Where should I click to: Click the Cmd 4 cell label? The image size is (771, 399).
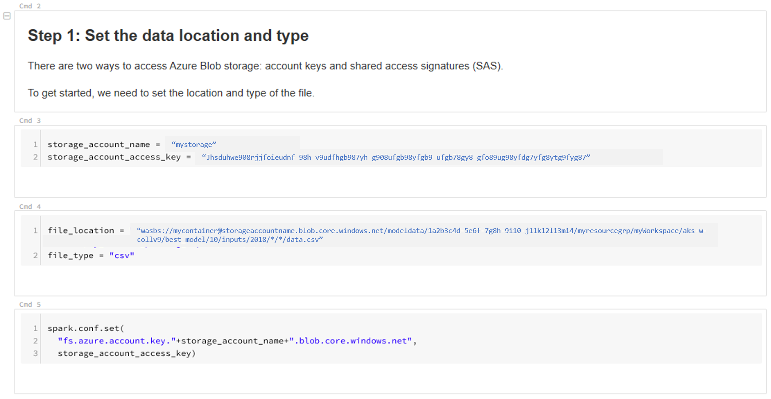coord(30,207)
